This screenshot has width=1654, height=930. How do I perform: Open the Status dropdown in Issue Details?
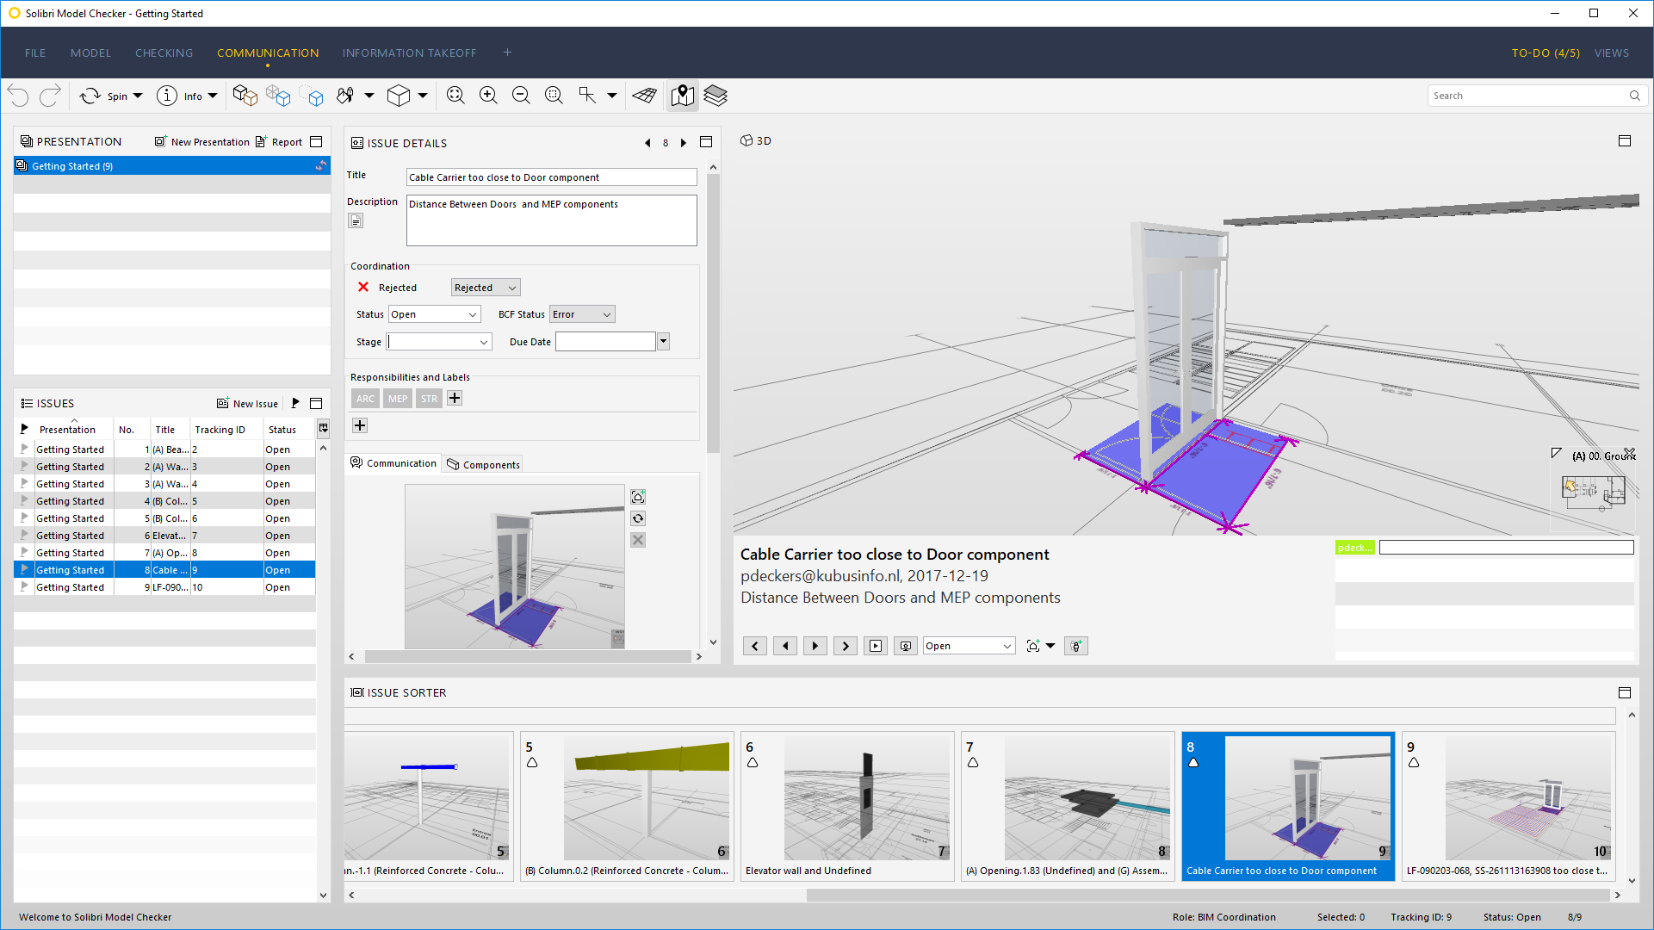tap(434, 314)
